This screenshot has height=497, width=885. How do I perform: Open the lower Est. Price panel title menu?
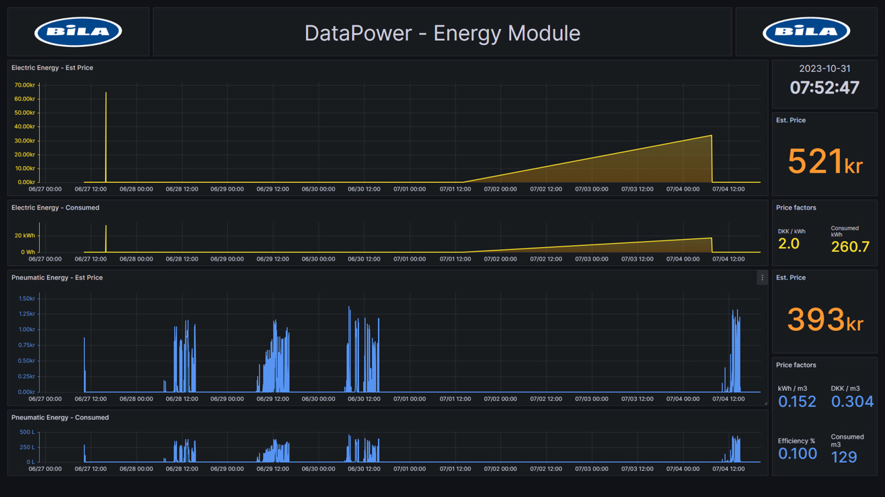[791, 277]
